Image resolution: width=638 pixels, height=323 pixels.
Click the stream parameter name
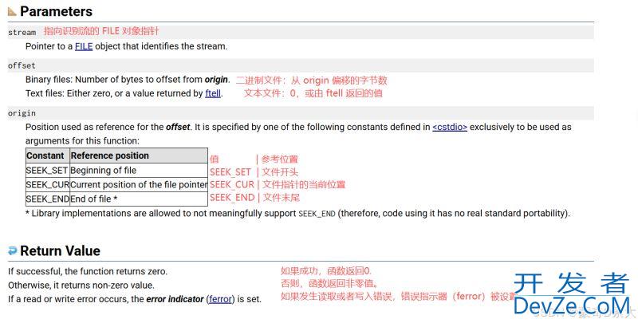pyautogui.click(x=22, y=33)
